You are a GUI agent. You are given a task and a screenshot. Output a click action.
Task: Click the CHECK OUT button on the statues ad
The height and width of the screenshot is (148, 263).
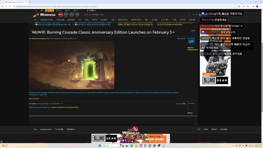pyautogui.click(x=209, y=74)
